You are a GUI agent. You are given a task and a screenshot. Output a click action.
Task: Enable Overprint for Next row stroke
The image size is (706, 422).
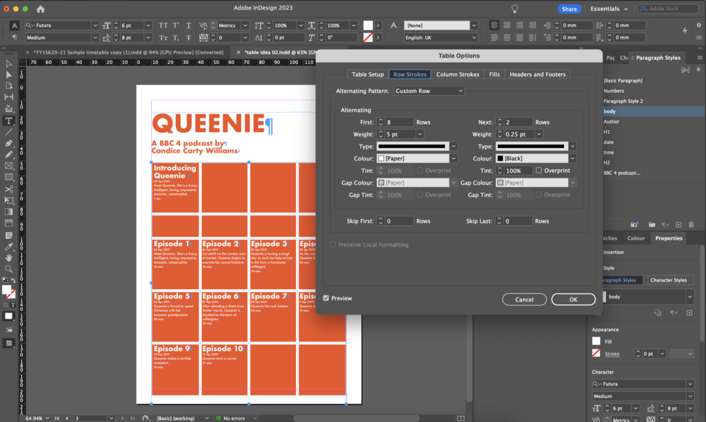point(538,171)
